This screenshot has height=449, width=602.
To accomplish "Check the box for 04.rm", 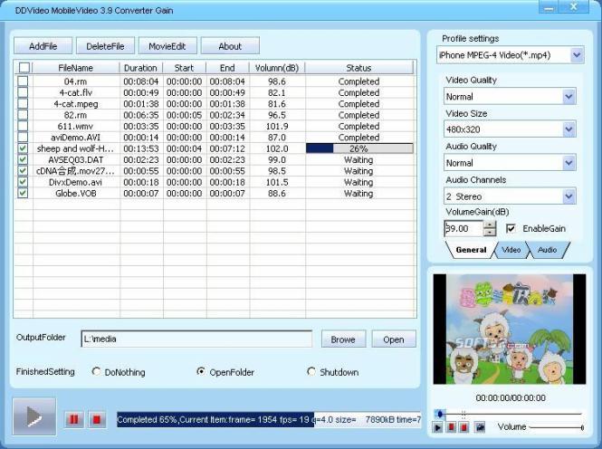I will point(23,81).
